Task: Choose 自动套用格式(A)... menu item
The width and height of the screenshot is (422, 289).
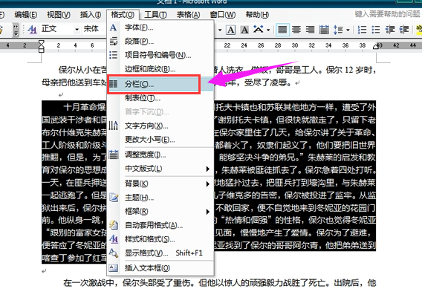Action: click(160, 225)
